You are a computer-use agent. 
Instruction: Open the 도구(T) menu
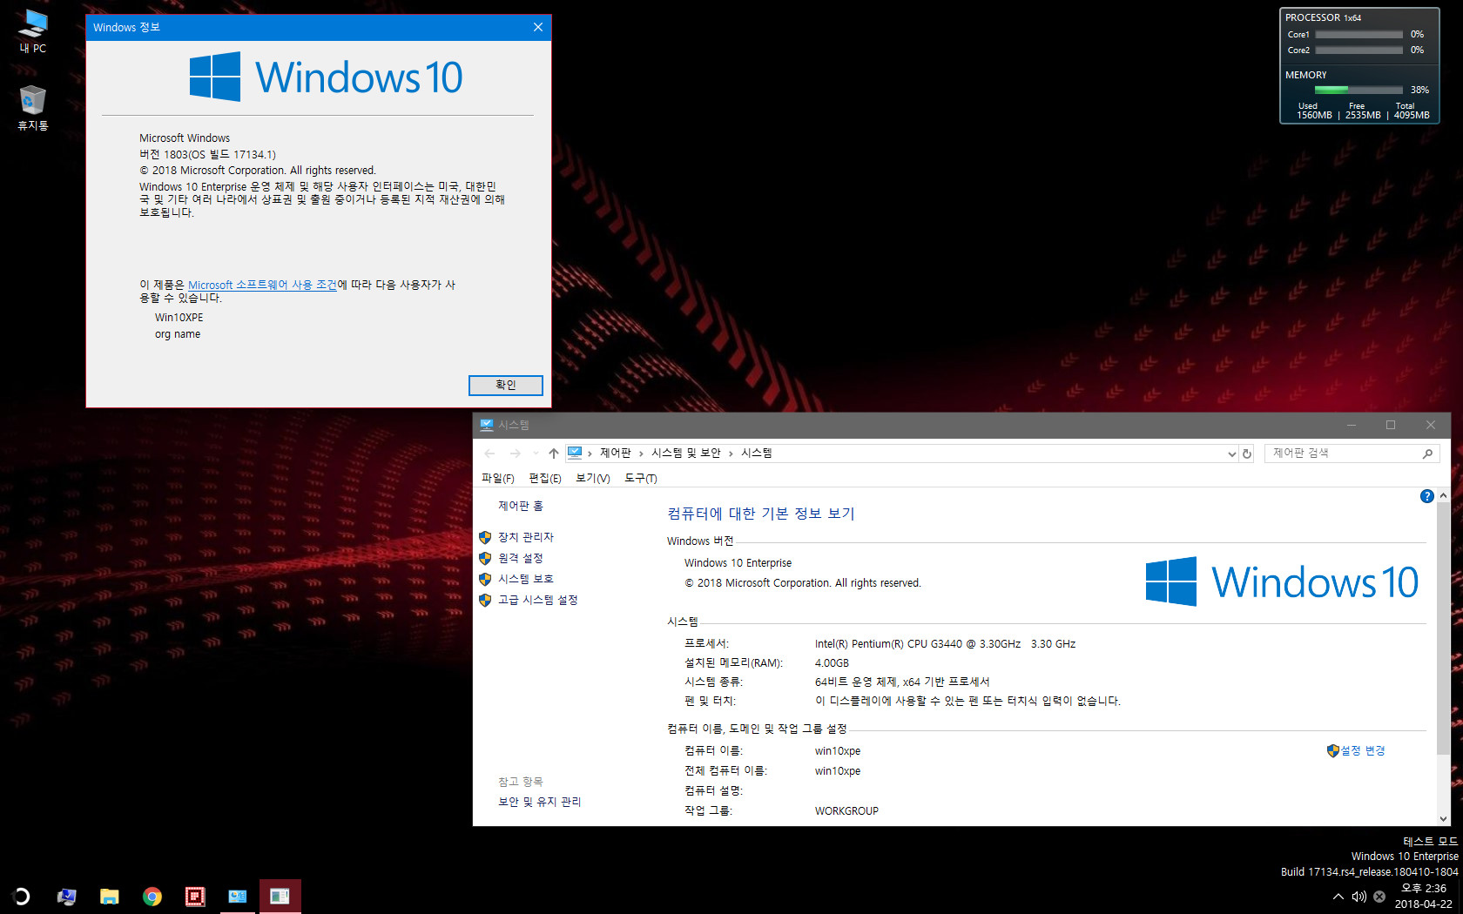(641, 478)
